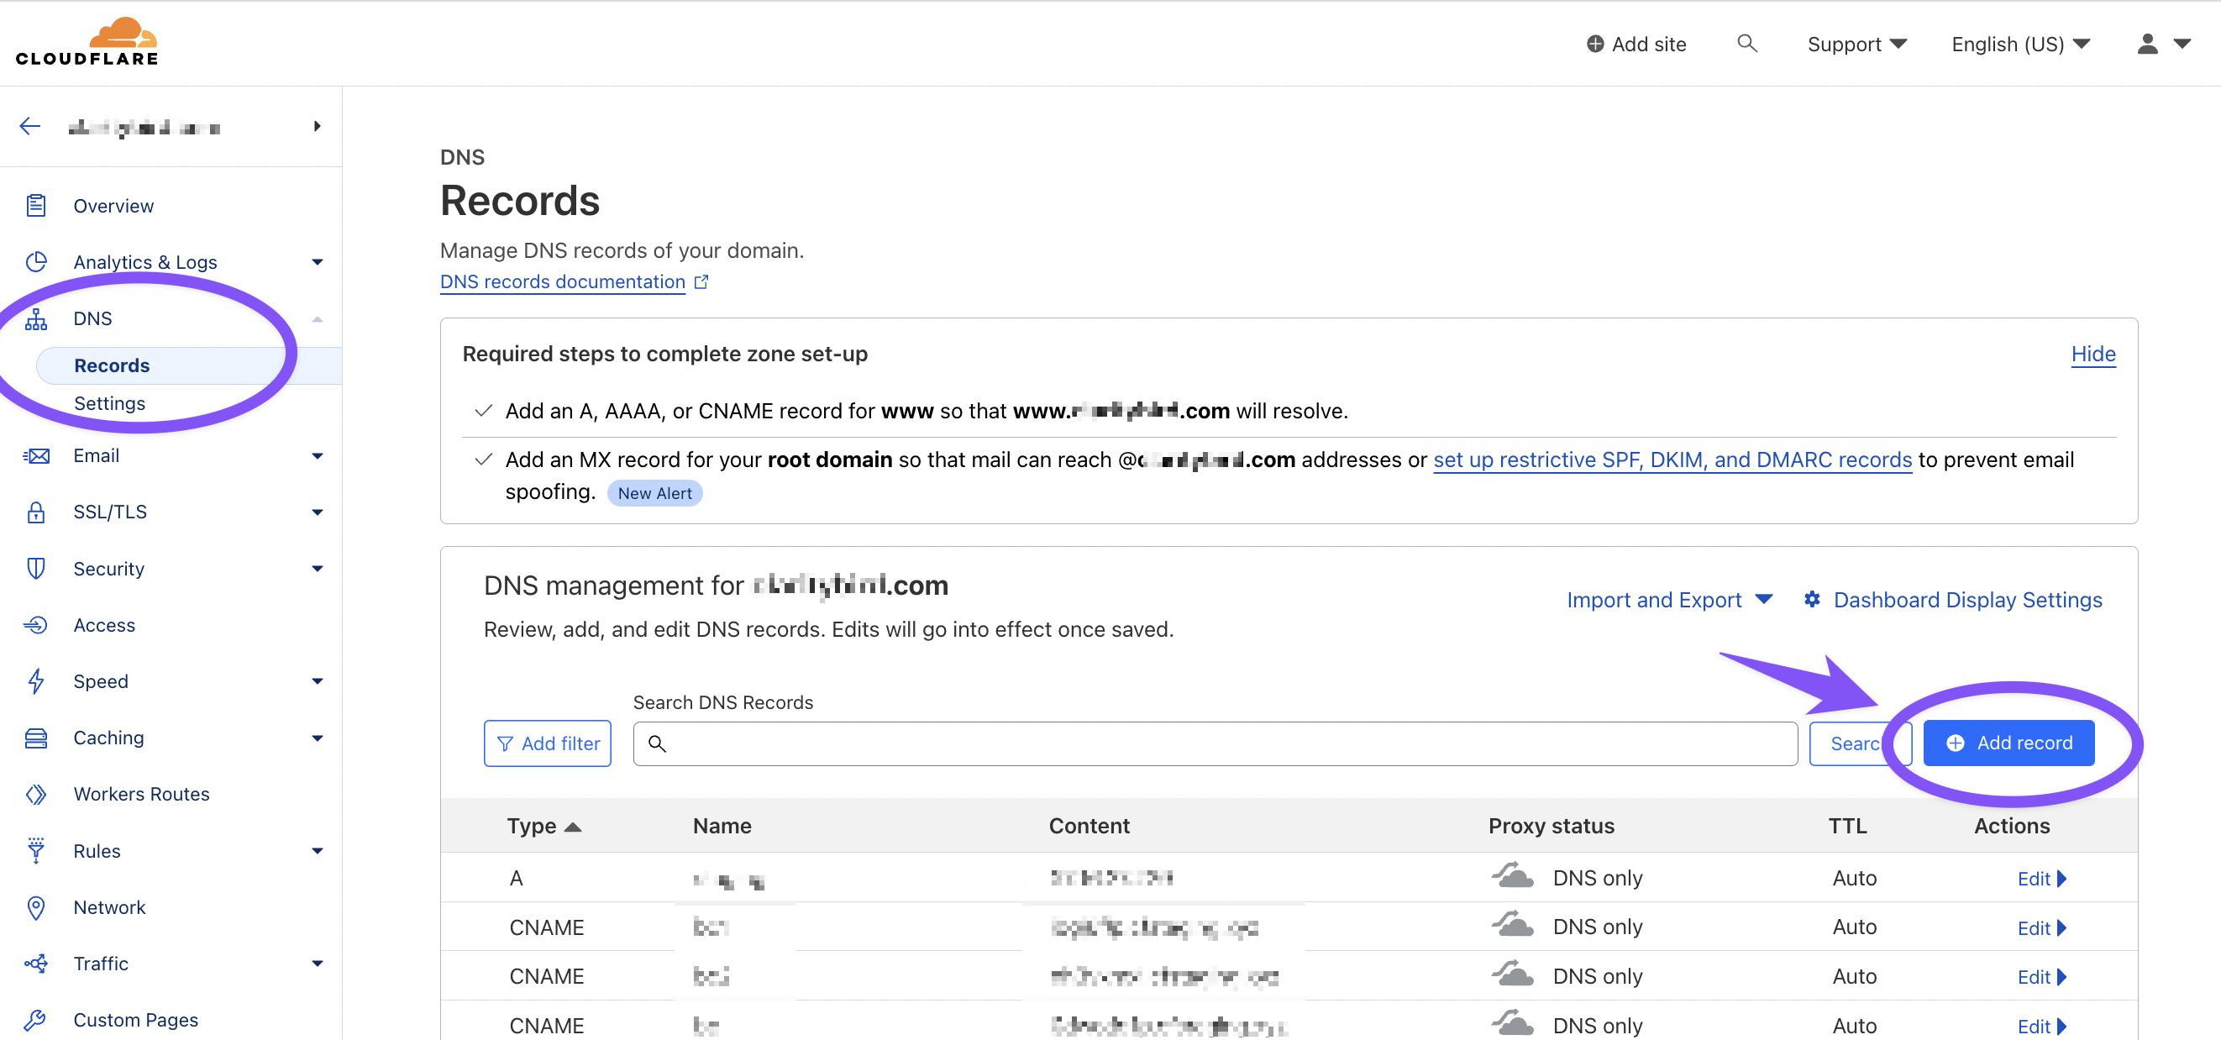This screenshot has height=1040, width=2221.
Task: Expand the Security section caret
Action: click(x=318, y=568)
